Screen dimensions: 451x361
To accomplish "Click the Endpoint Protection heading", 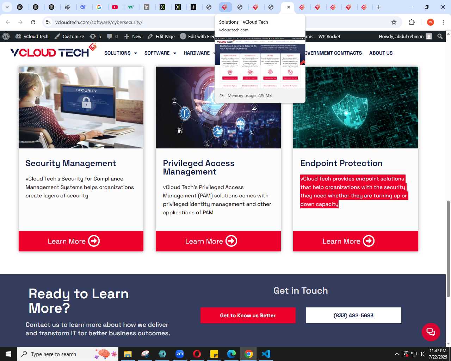I will point(341,163).
